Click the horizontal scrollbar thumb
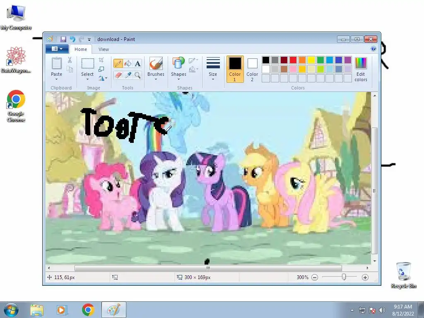Screen dimensions: 424x318 [208, 268]
